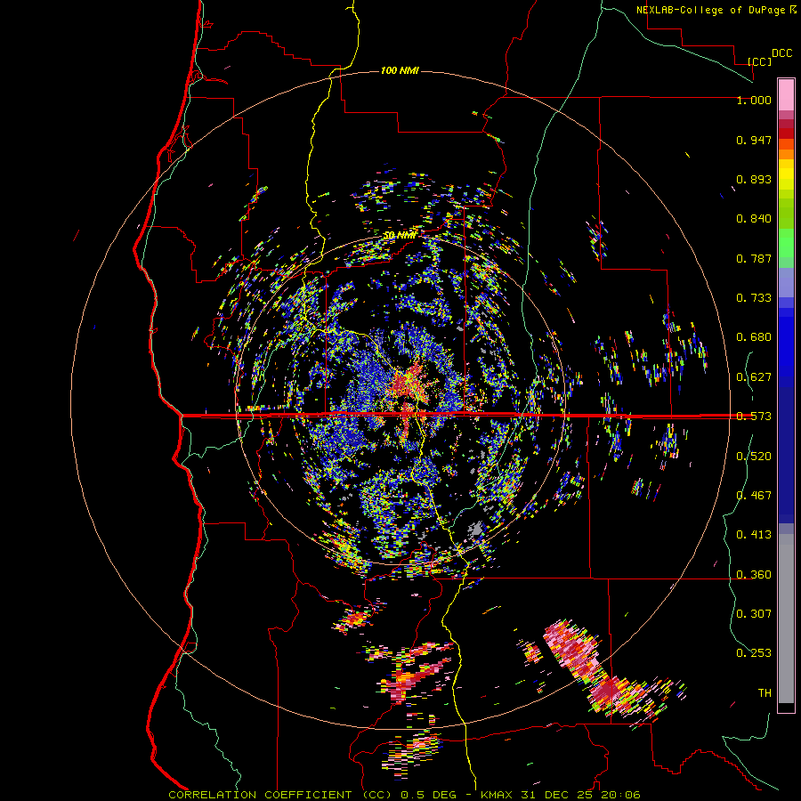Click the 50 NMI range ring label
Image resolution: width=801 pixels, height=801 pixels.
pyautogui.click(x=400, y=235)
